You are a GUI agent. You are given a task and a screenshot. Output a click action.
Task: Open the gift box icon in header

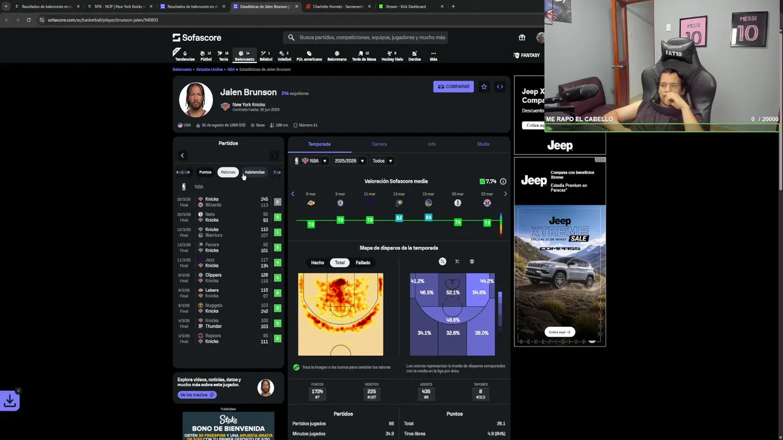(x=522, y=37)
